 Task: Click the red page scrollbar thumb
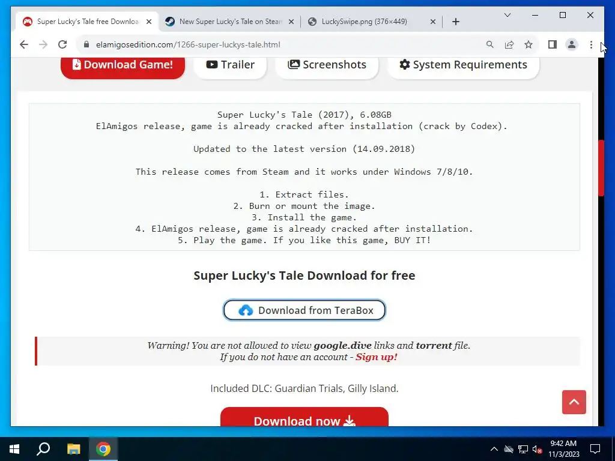click(x=601, y=168)
